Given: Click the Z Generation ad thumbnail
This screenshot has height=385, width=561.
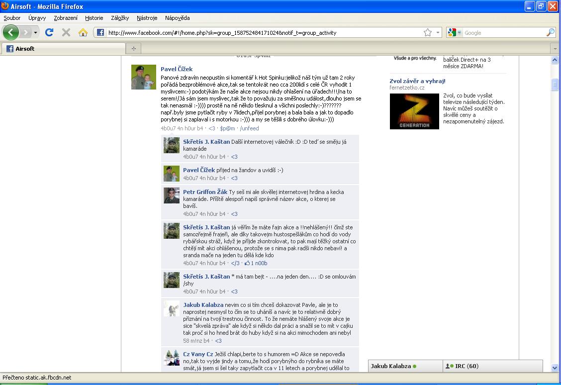Looking at the screenshot, I should (x=414, y=111).
